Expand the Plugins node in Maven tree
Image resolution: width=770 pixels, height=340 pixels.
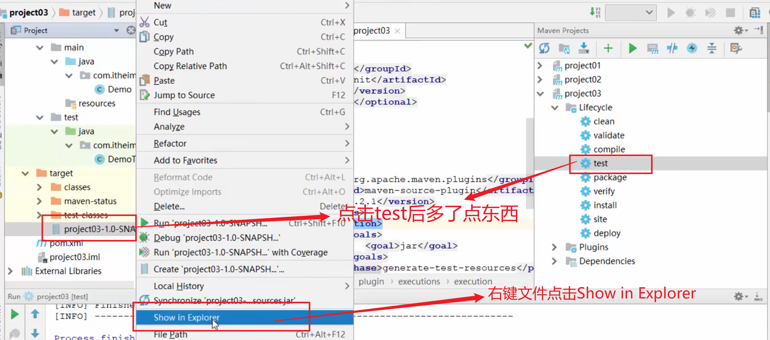tap(554, 247)
